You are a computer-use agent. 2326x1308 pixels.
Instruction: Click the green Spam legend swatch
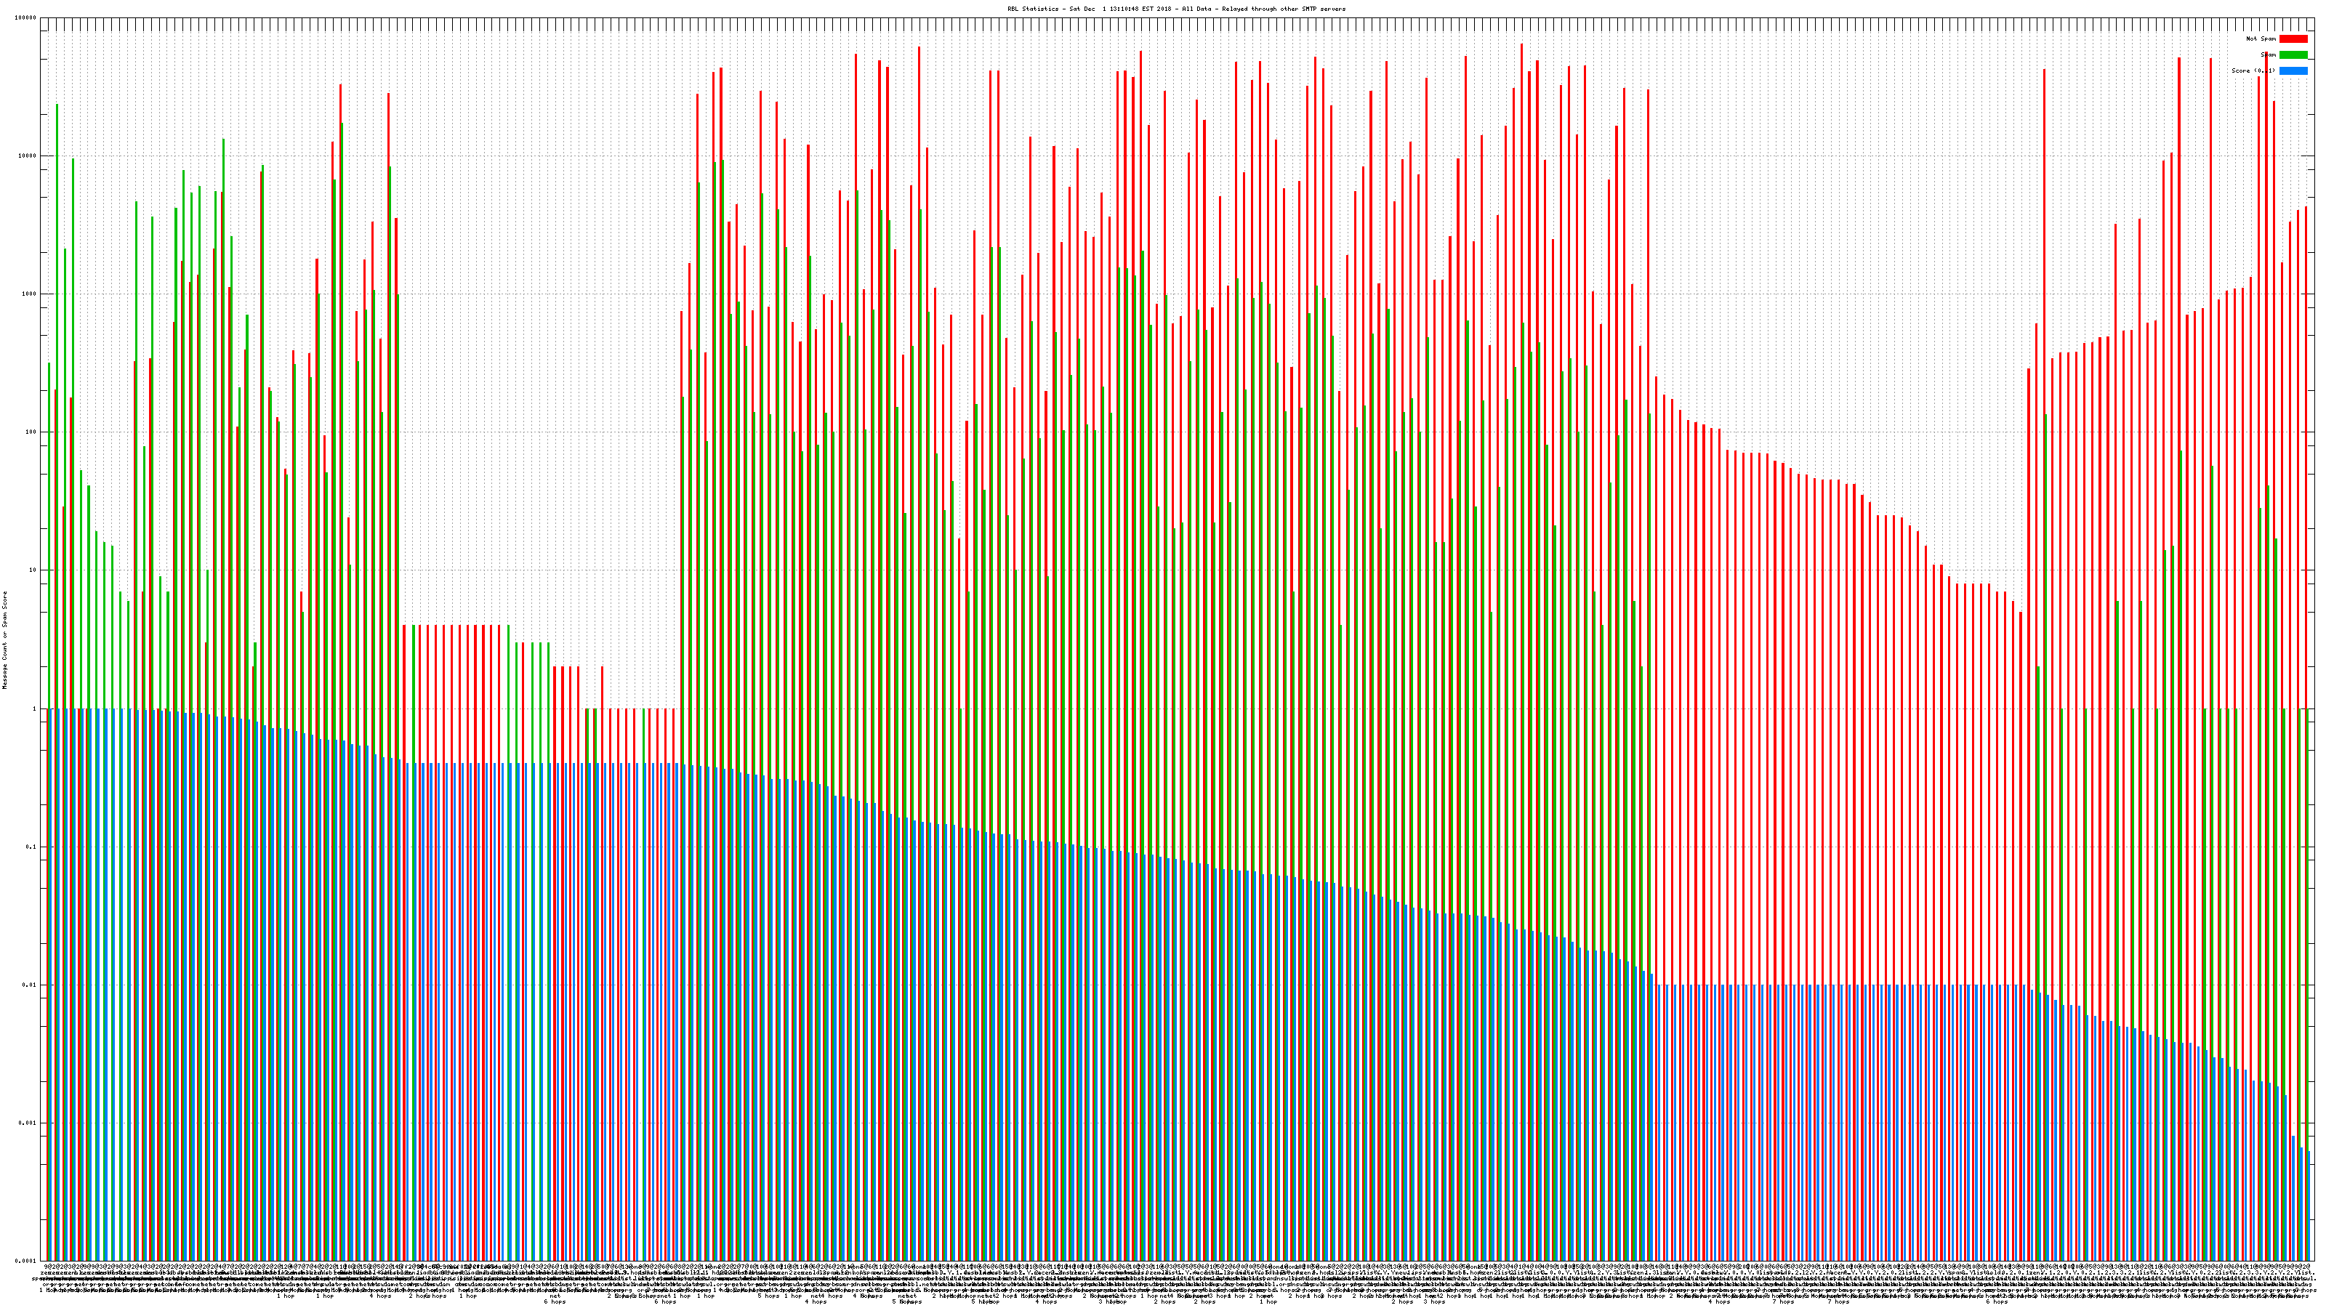coord(2293,55)
